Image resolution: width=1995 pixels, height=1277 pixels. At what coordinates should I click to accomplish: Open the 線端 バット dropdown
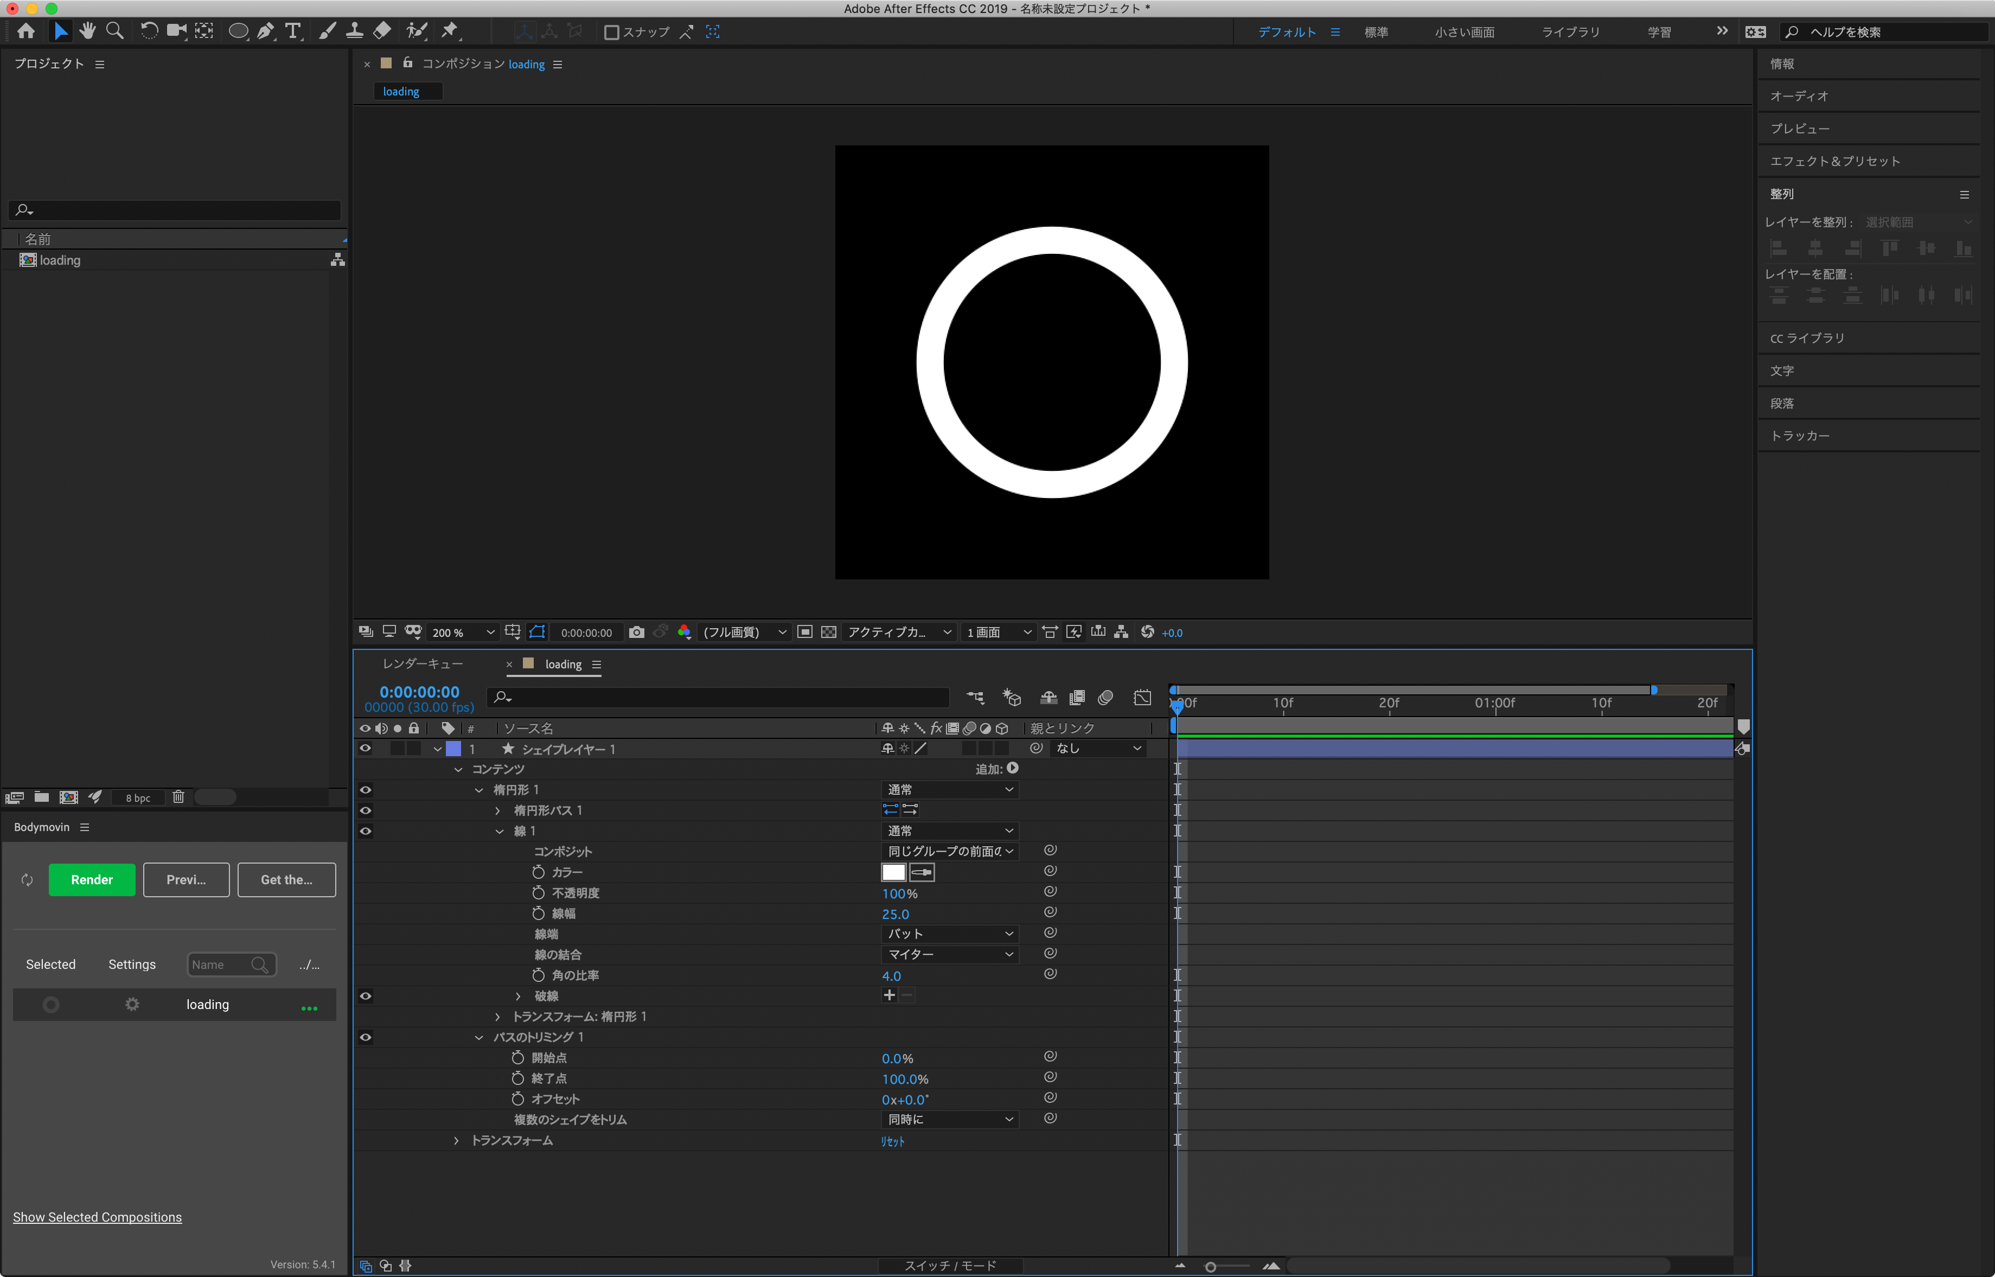click(x=949, y=934)
